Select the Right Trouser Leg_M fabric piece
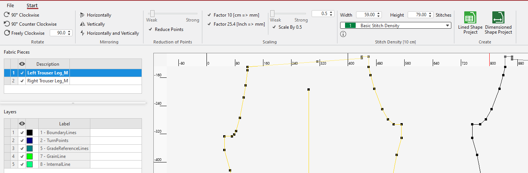The width and height of the screenshot is (528, 173). [x=47, y=81]
